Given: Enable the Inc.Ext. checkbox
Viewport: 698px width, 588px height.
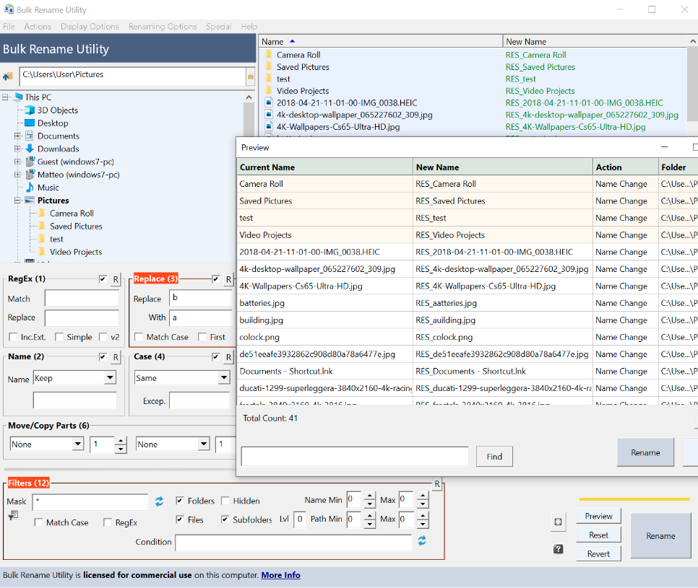Looking at the screenshot, I should (x=13, y=337).
